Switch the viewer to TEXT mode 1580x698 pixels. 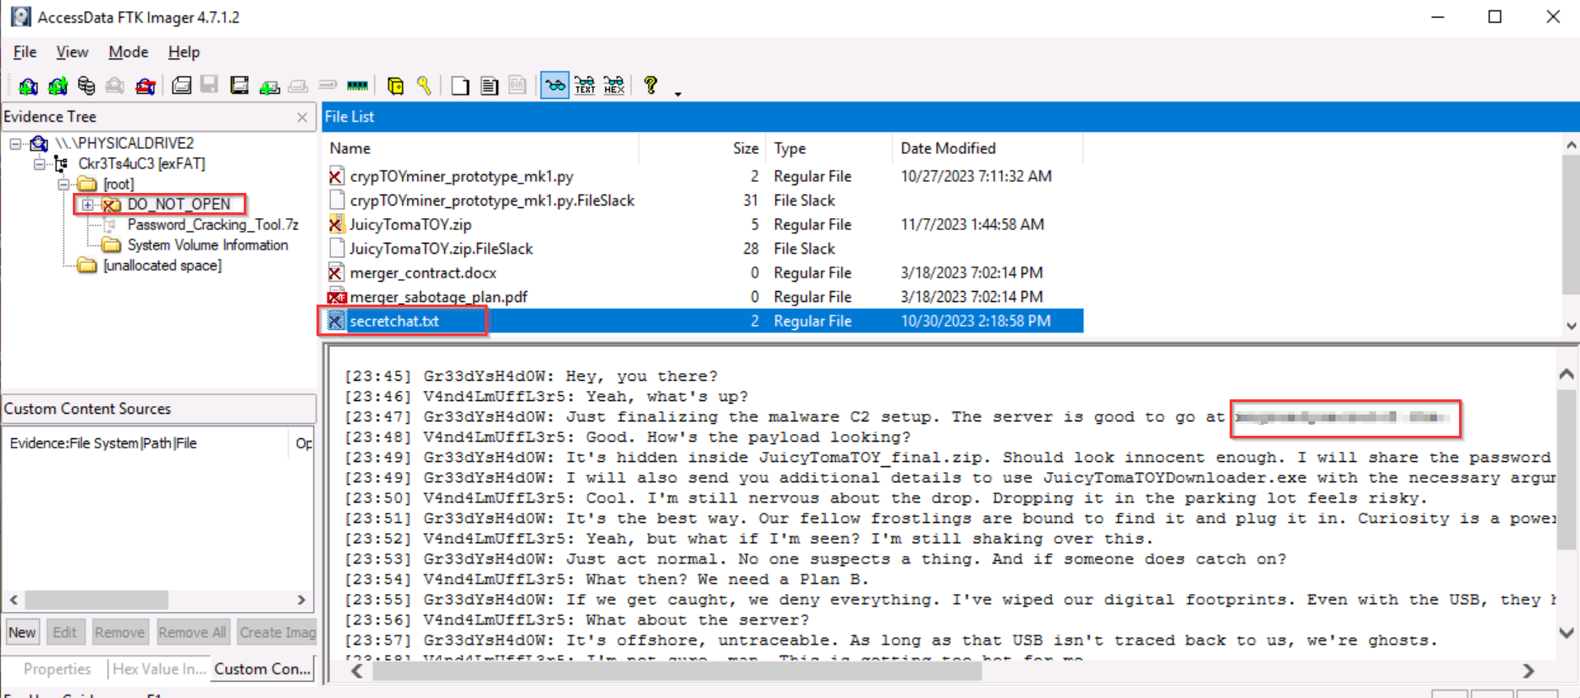(585, 85)
